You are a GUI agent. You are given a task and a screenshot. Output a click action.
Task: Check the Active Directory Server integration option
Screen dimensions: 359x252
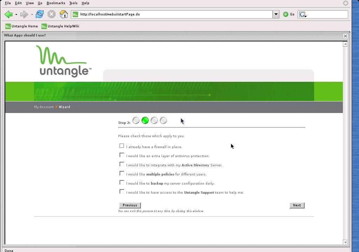(122, 164)
